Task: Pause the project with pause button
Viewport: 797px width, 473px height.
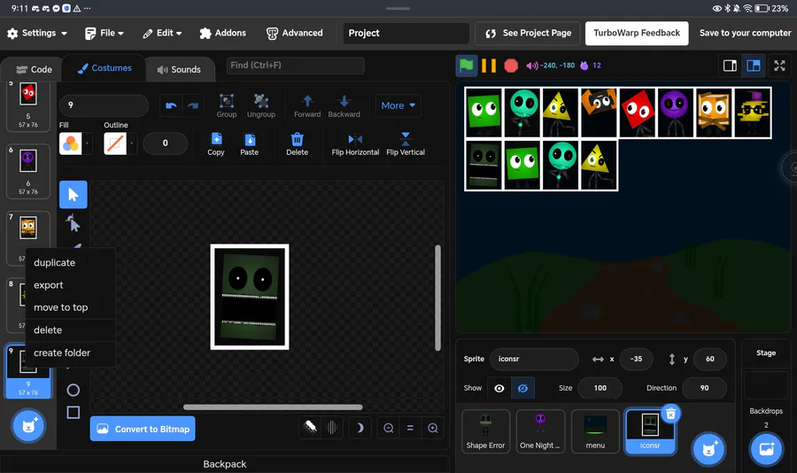Action: coord(489,65)
